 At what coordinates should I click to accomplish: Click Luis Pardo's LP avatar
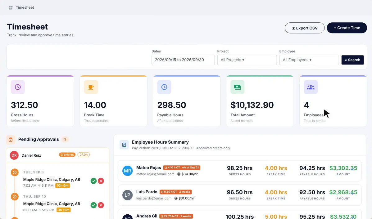tap(127, 195)
